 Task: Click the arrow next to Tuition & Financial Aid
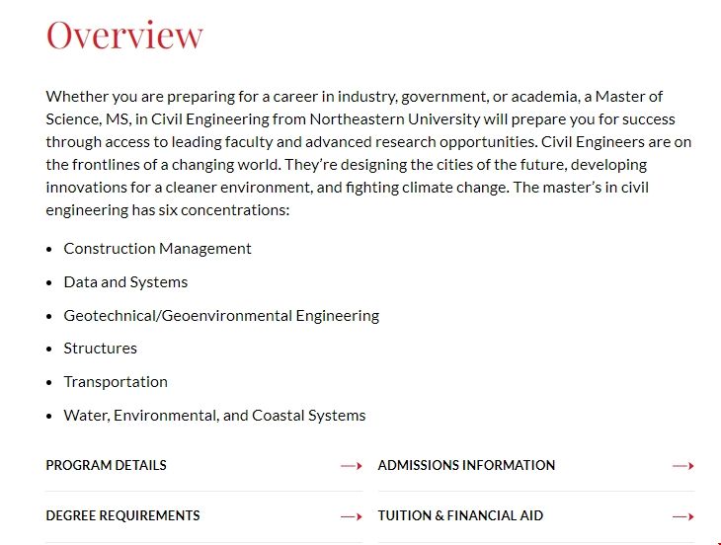tap(683, 516)
